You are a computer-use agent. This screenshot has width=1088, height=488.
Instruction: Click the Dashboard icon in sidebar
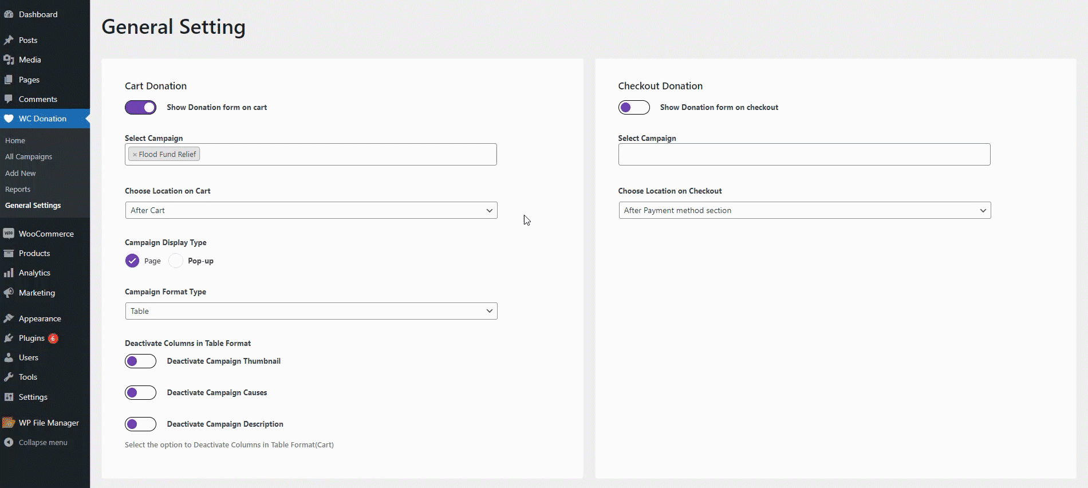(9, 14)
